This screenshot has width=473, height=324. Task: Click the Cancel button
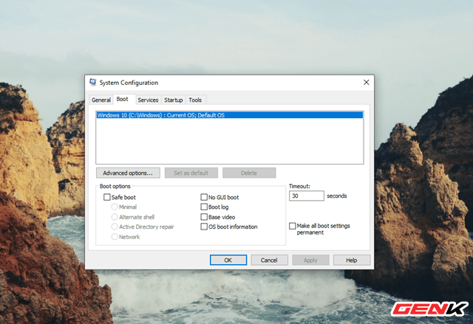(269, 261)
